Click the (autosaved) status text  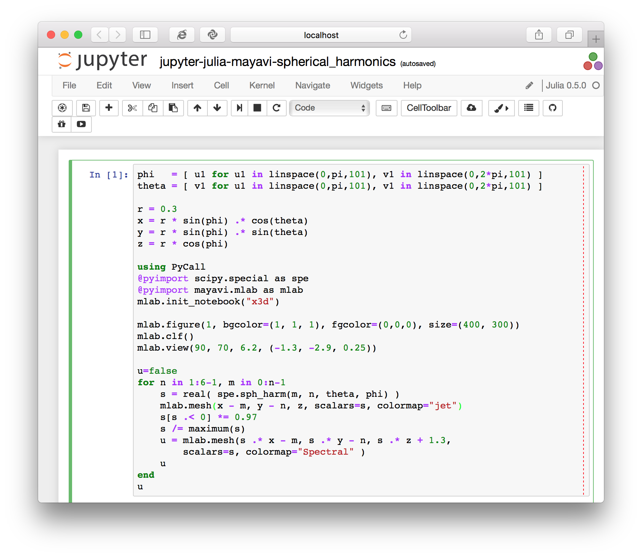coord(418,64)
